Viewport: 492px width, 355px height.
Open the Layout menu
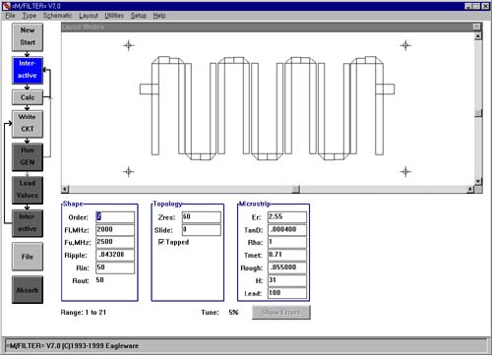click(x=89, y=16)
